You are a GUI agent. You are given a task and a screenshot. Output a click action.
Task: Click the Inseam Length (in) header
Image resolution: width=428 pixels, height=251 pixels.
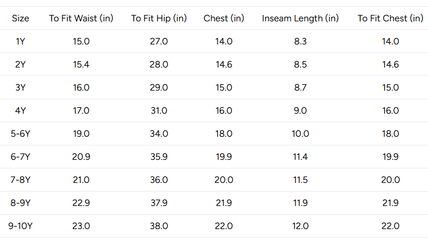pos(301,18)
